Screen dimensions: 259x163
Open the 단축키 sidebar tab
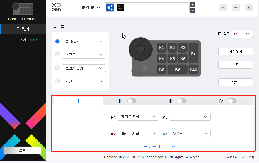(x=23, y=29)
